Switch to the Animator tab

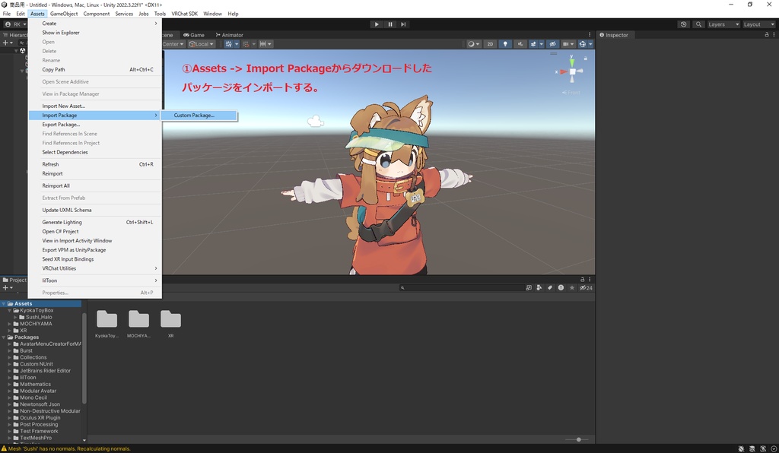coord(229,35)
